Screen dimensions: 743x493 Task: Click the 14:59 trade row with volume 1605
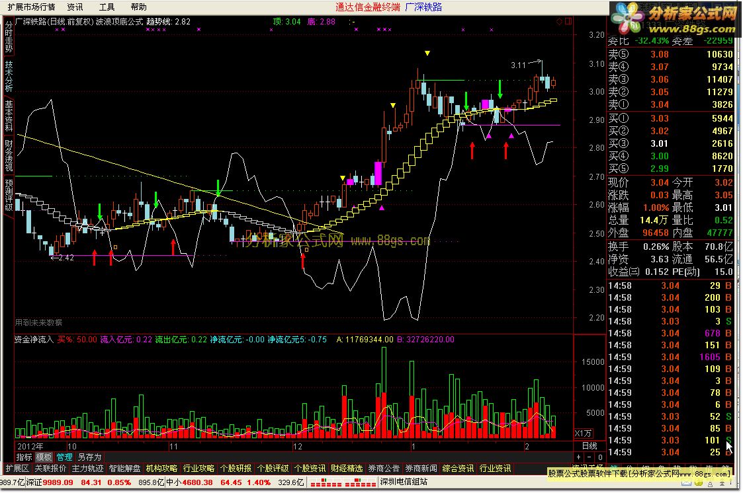(x=670, y=357)
